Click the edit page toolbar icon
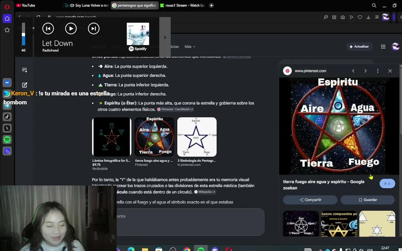 tap(334, 17)
